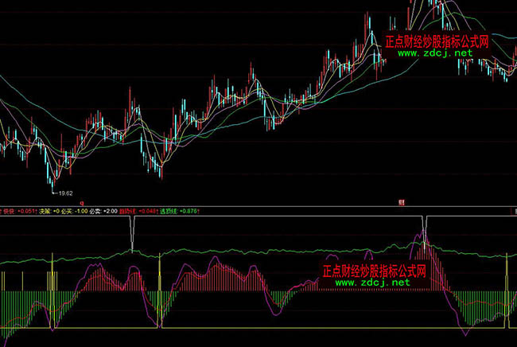This screenshot has width=517, height=347.
Task: Select the 必买 indicator value label
Action: click(75, 212)
